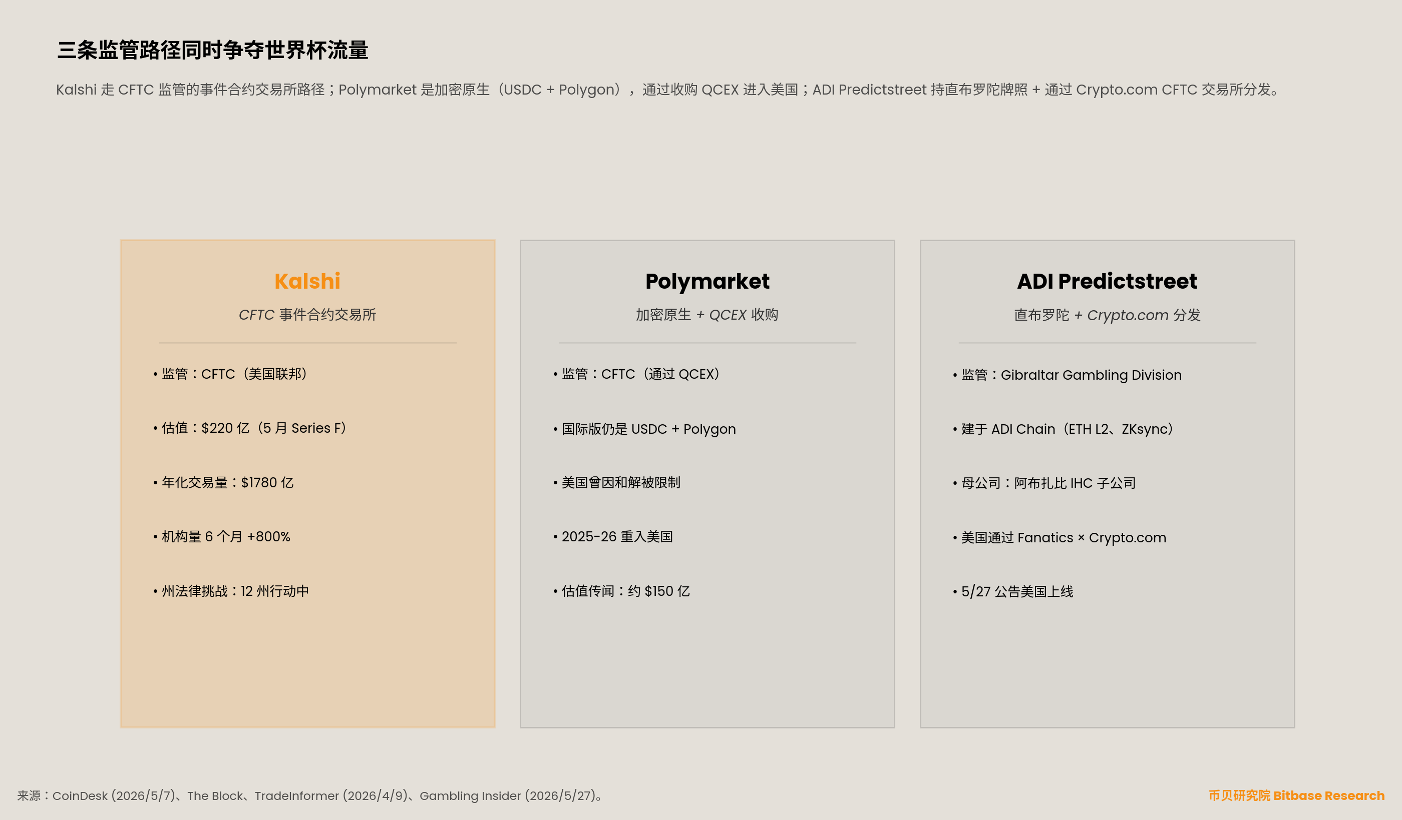Click bullet 监管：CFTC（通过 QCEX）
This screenshot has height=820, width=1402.
pyautogui.click(x=637, y=374)
